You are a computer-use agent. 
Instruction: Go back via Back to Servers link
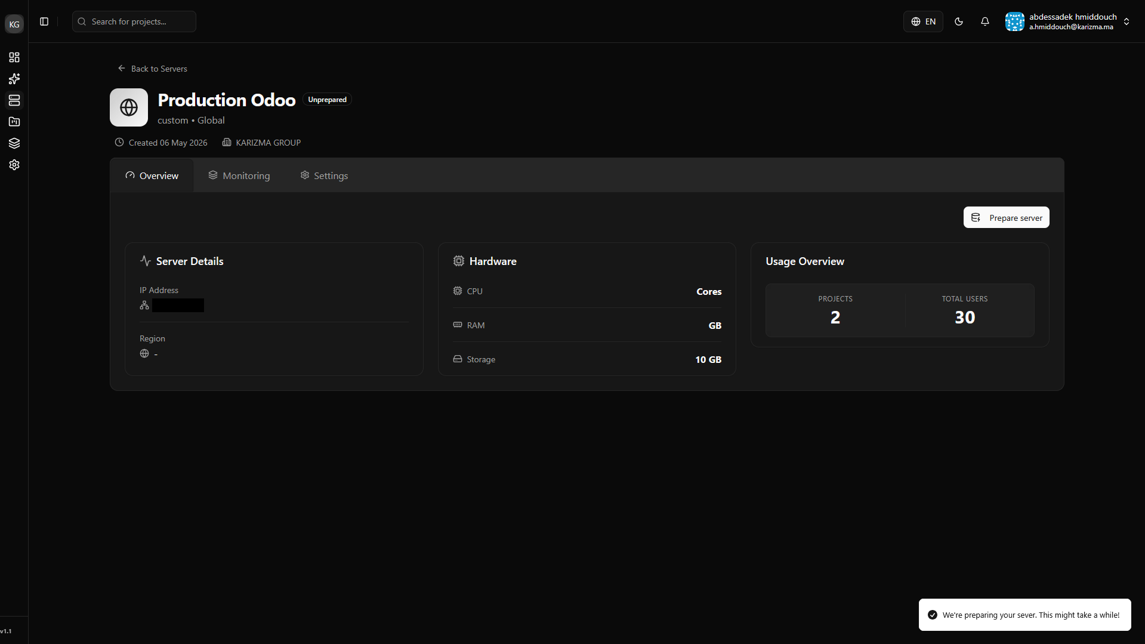pyautogui.click(x=153, y=69)
